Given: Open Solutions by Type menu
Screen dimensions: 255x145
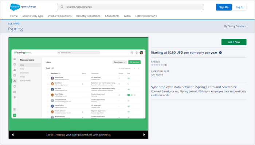Looking at the screenshot, I should pyautogui.click(x=33, y=16).
